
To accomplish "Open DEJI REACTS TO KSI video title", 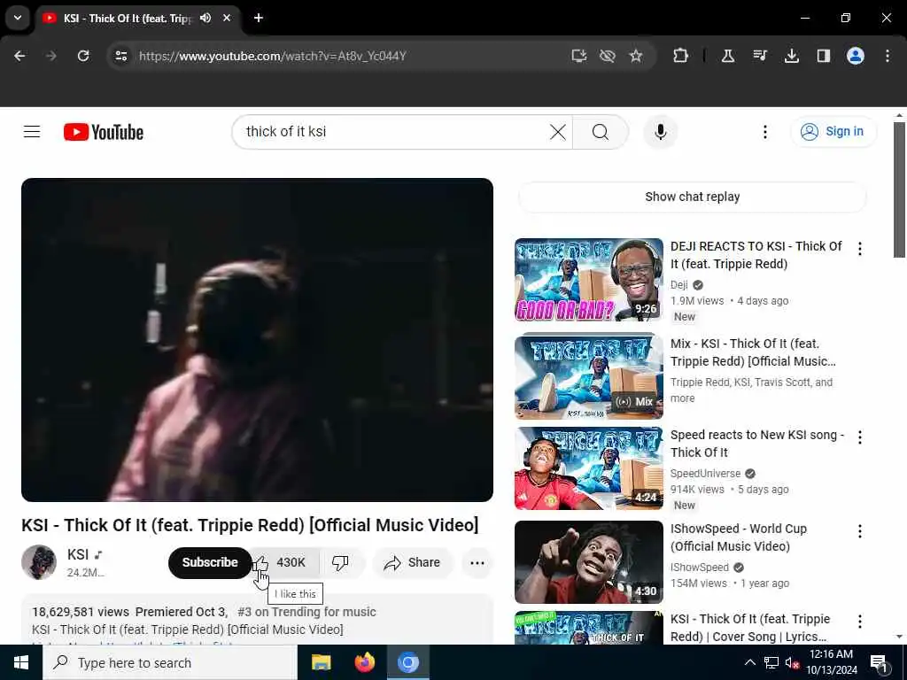I will [756, 255].
